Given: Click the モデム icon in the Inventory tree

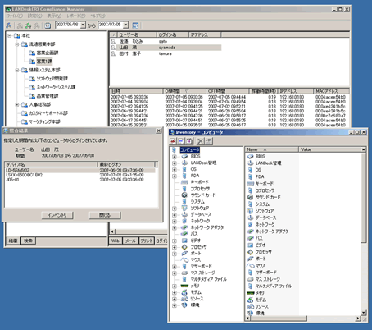Looking at the screenshot, I should pos(184,292).
